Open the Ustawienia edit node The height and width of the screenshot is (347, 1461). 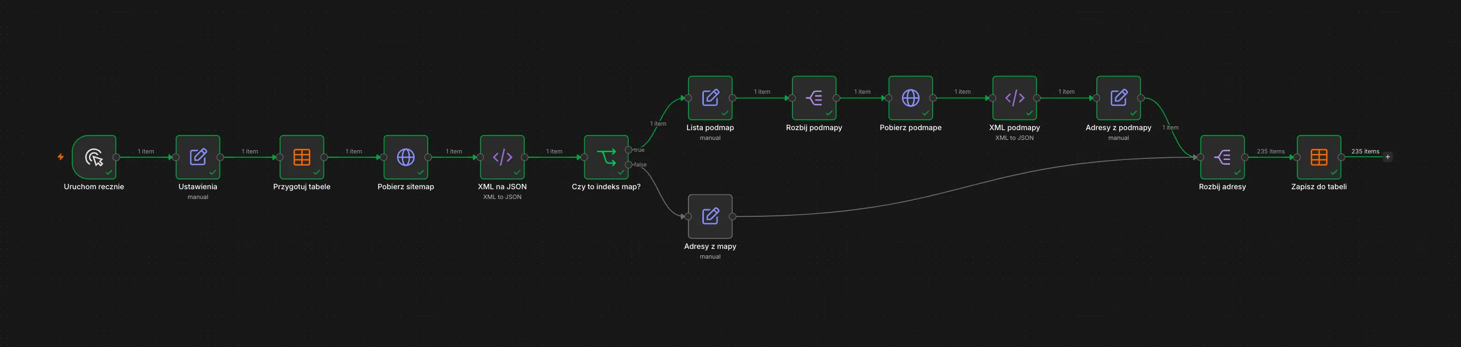point(198,157)
